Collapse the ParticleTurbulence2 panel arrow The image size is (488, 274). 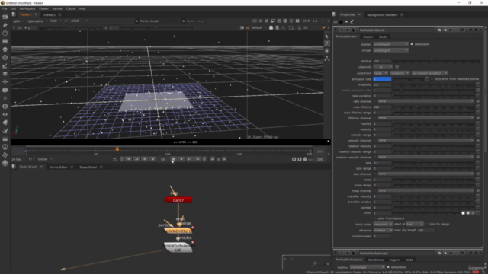click(x=335, y=253)
